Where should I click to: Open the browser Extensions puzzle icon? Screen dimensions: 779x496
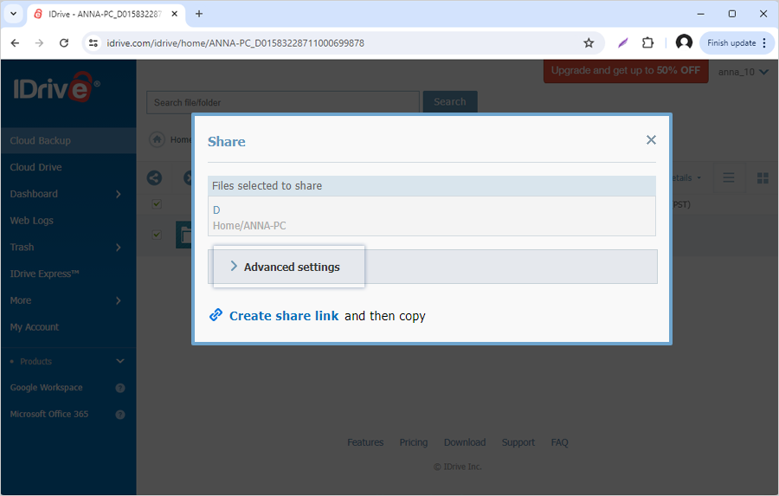(x=647, y=42)
